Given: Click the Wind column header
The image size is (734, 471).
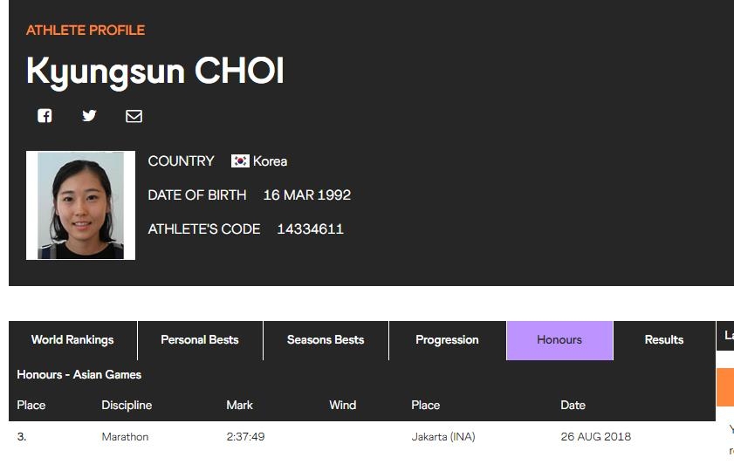Looking at the screenshot, I should pyautogui.click(x=343, y=406).
